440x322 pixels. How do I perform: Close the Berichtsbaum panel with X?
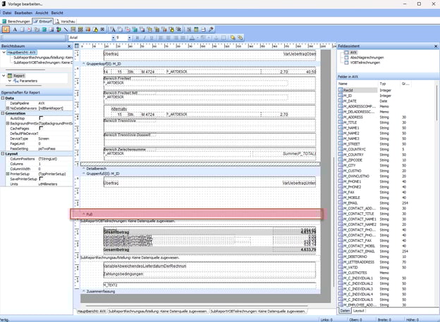[70, 45]
